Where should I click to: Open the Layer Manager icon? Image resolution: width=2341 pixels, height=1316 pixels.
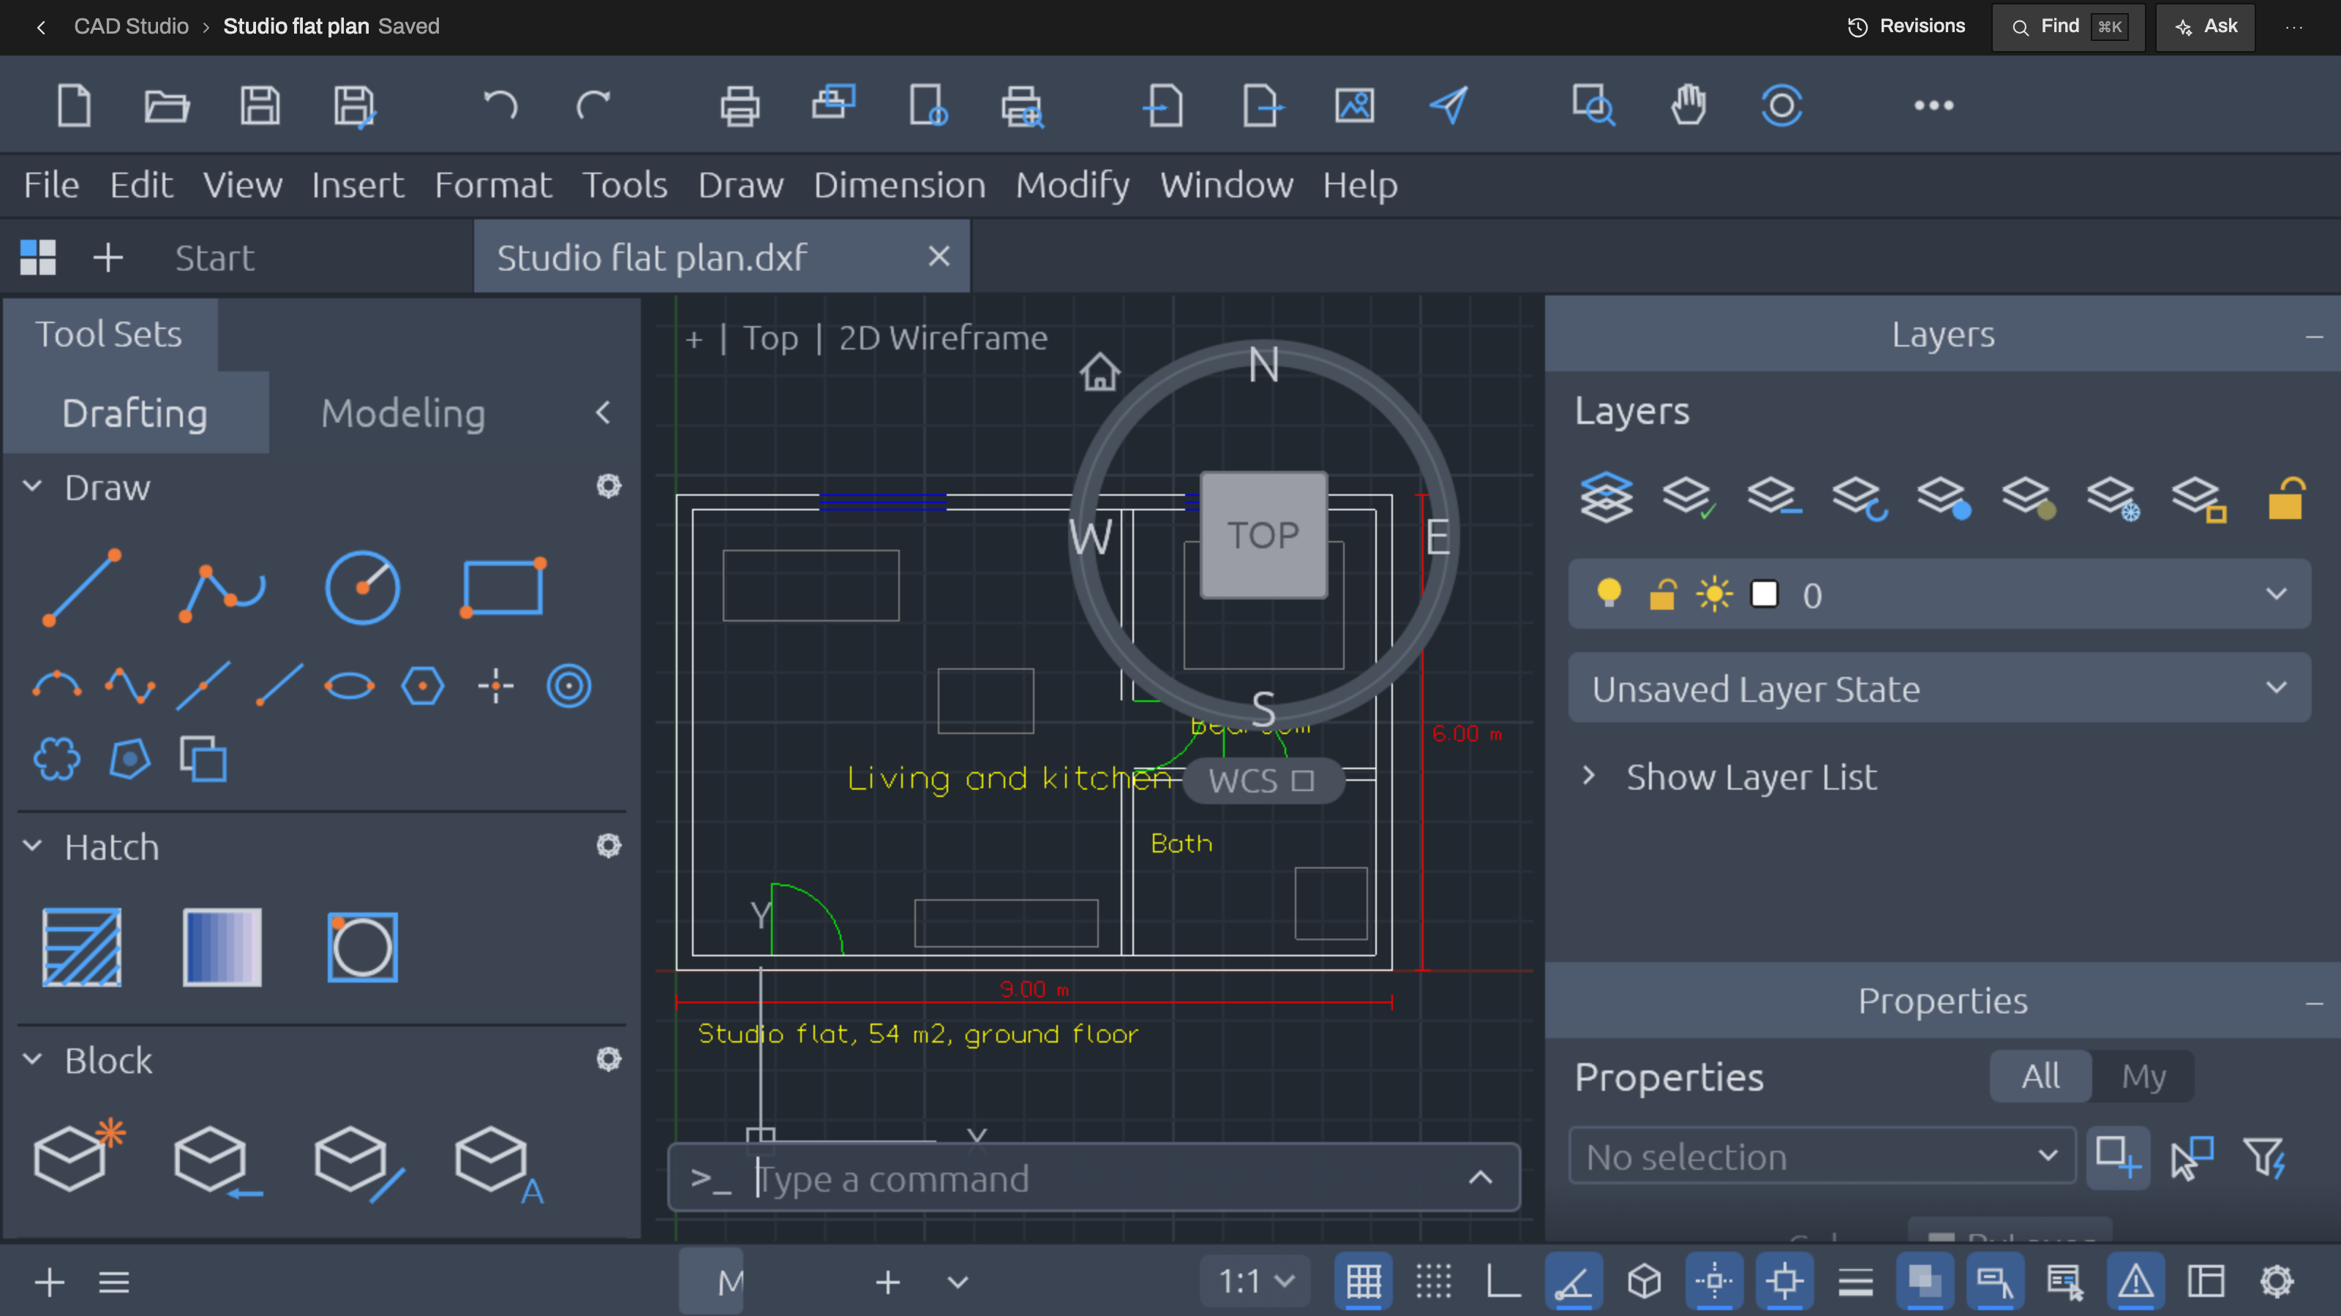(1606, 497)
